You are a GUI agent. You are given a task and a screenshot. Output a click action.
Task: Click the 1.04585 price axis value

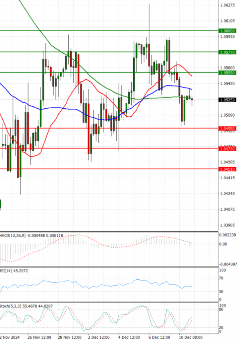tap(227, 162)
